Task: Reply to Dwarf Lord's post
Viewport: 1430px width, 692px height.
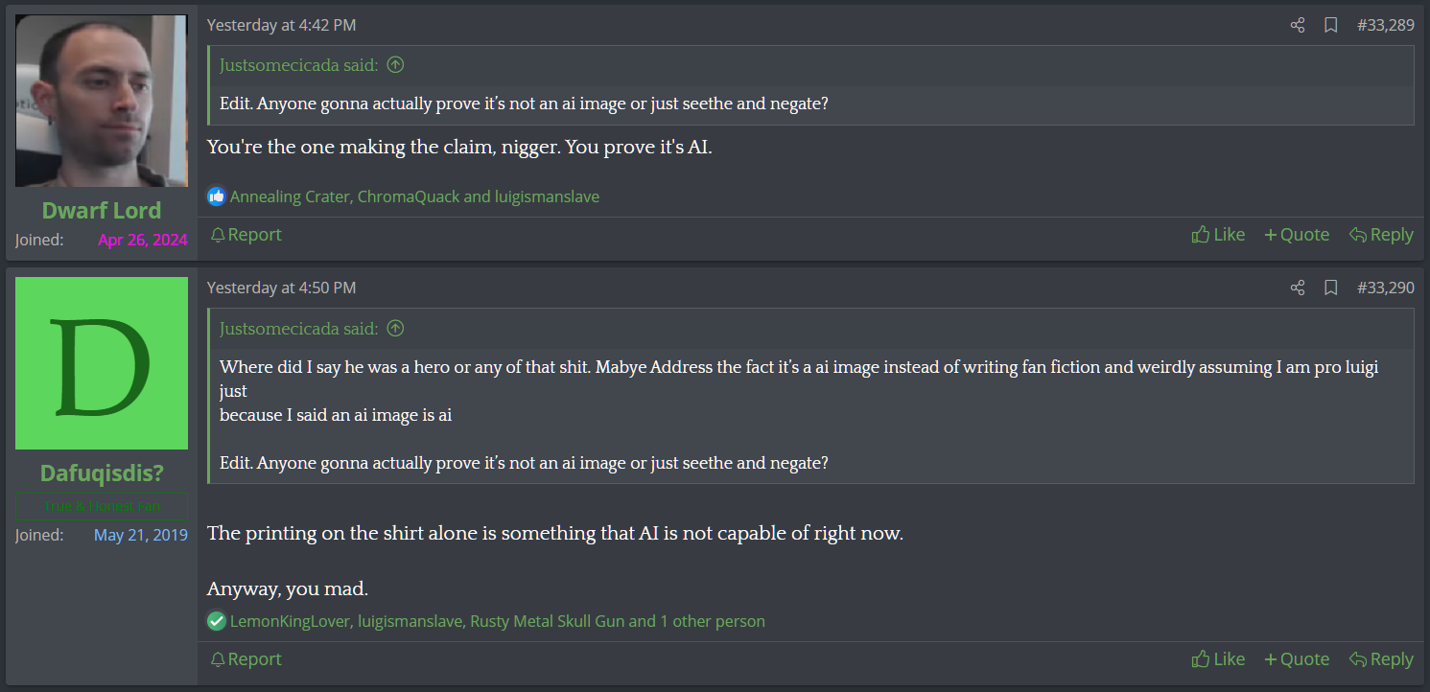Action: pyautogui.click(x=1381, y=235)
